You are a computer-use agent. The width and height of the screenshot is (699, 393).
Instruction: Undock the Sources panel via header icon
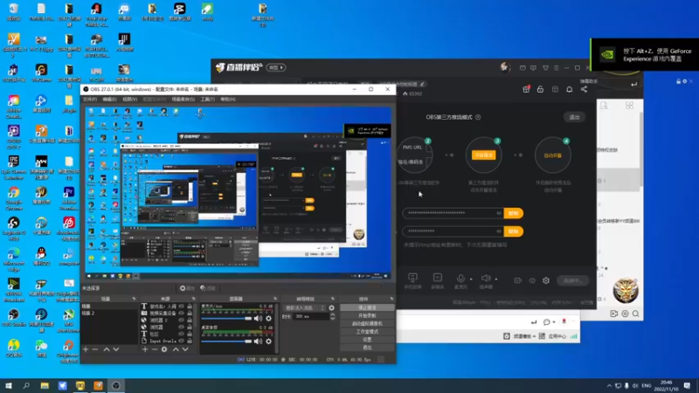[x=193, y=299]
